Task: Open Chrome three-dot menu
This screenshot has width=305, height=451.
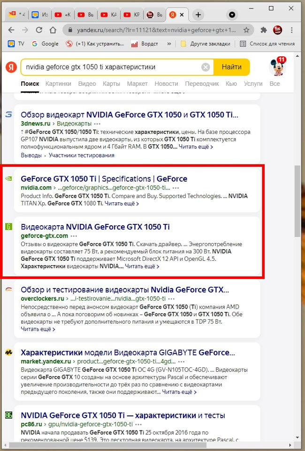Action: pyautogui.click(x=292, y=30)
